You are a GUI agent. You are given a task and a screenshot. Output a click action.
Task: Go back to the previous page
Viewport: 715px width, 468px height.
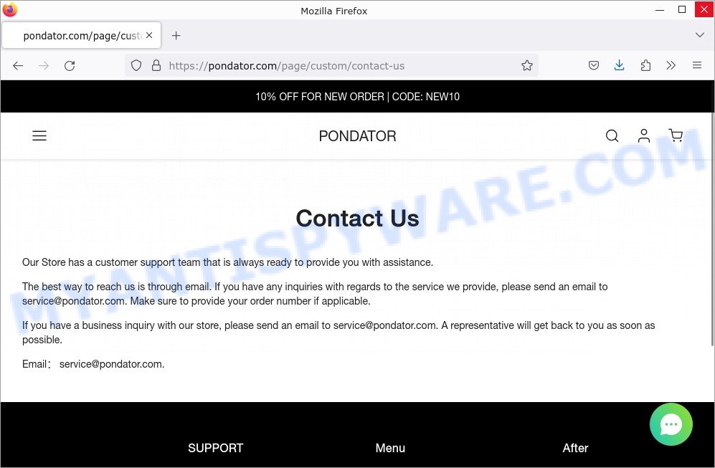point(18,66)
